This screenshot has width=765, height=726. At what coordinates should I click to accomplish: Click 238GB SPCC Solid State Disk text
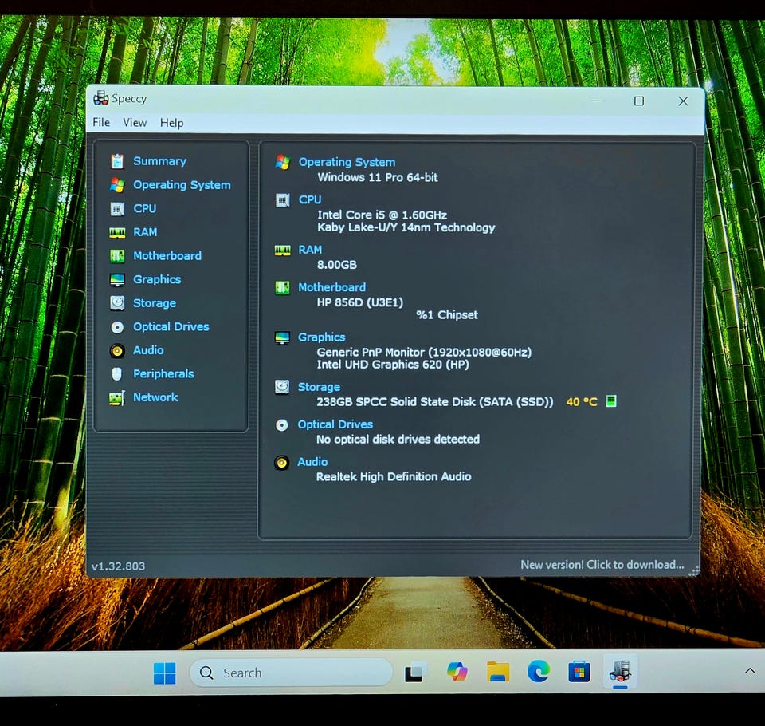(435, 402)
